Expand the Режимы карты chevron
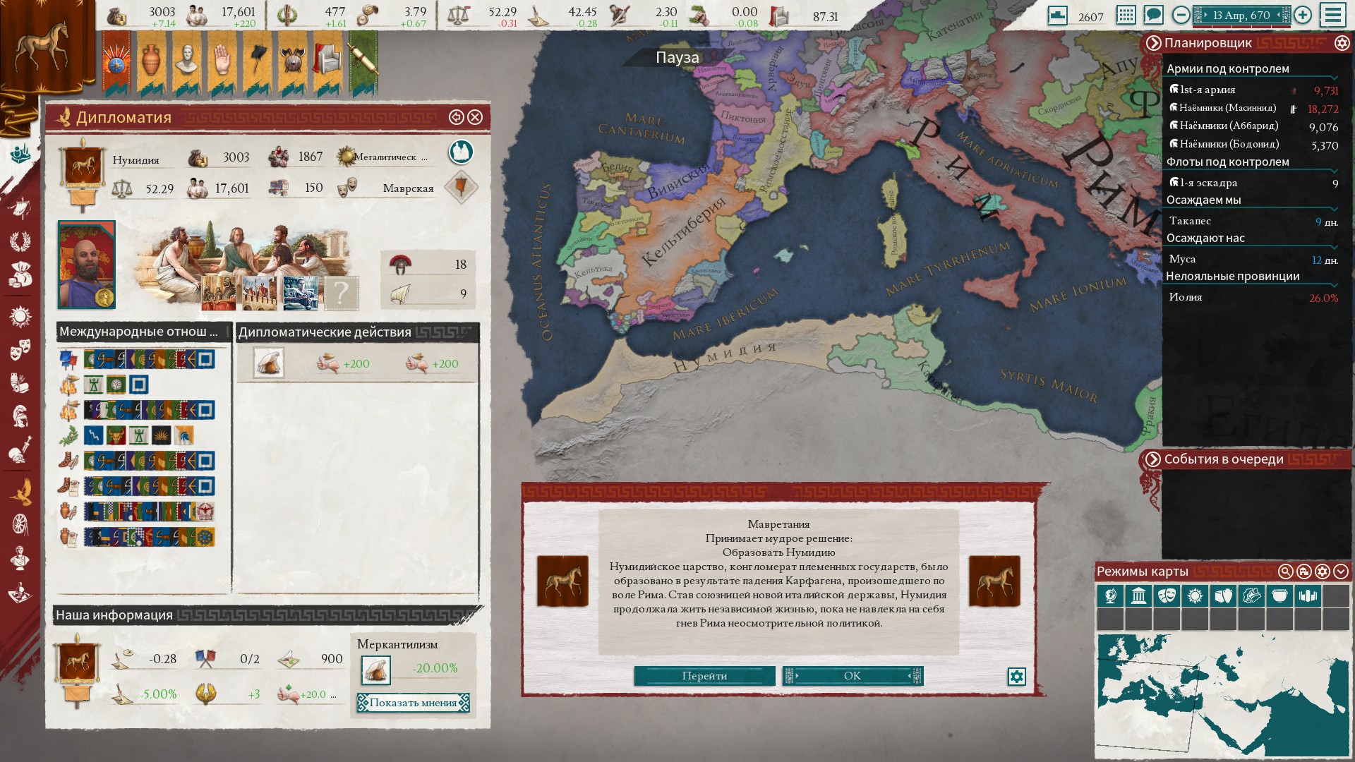This screenshot has width=1355, height=762. pos(1341,571)
